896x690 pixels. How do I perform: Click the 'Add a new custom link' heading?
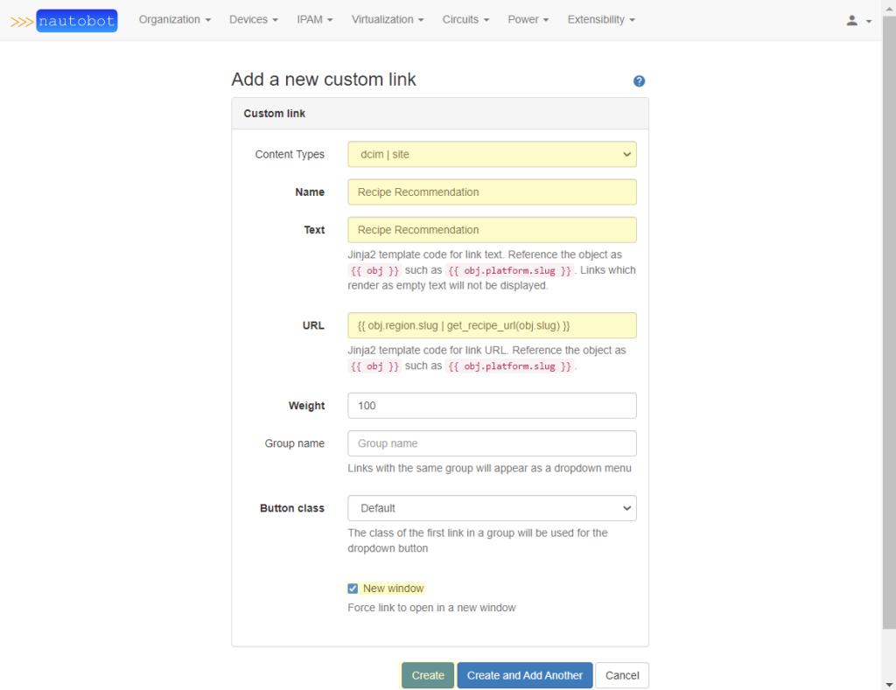click(x=324, y=80)
